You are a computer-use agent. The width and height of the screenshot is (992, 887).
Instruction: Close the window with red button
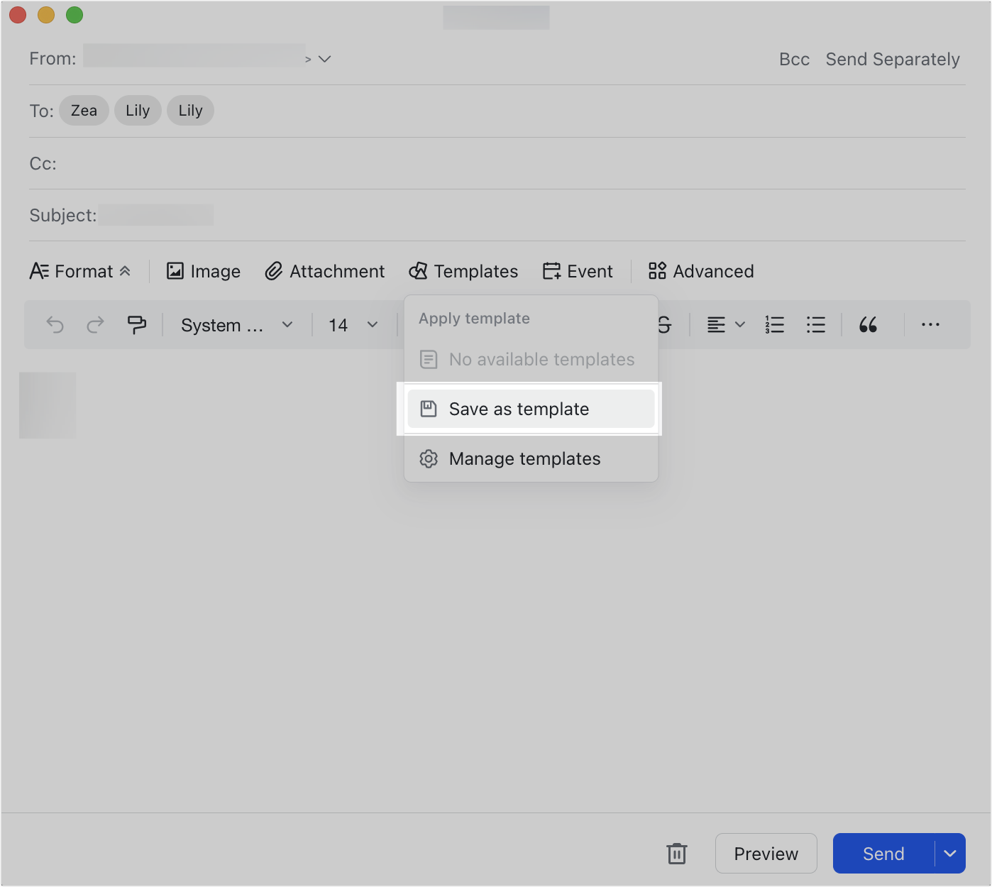pyautogui.click(x=18, y=15)
